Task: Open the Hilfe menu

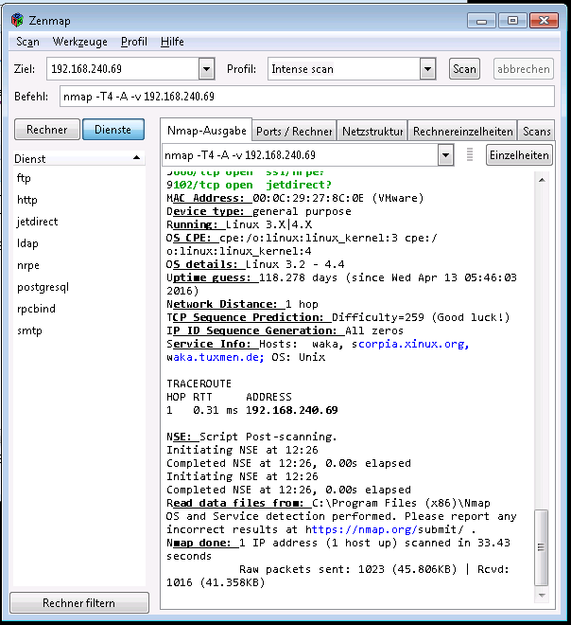Action: coord(172,42)
